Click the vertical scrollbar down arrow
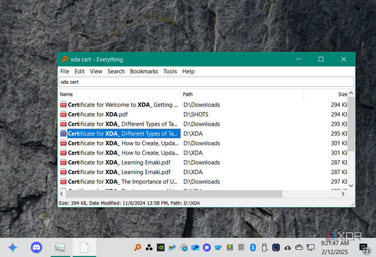This screenshot has width=376, height=257. pos(351,185)
